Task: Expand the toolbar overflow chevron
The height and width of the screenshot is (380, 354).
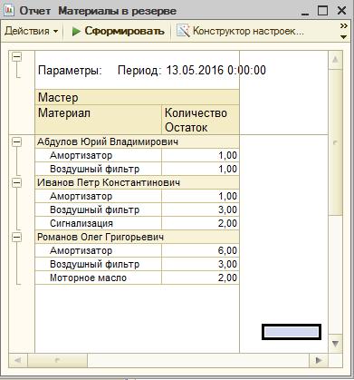Action: click(x=343, y=26)
